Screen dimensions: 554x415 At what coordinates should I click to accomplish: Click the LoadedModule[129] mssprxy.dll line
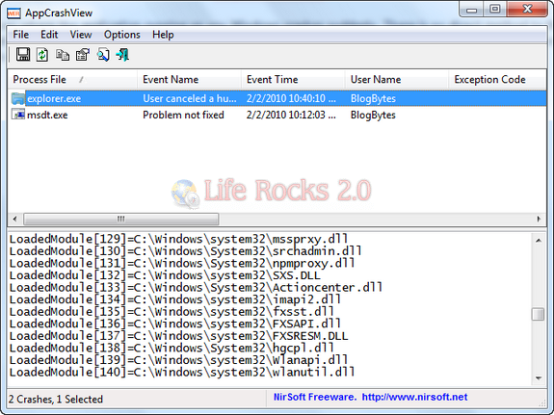178,239
